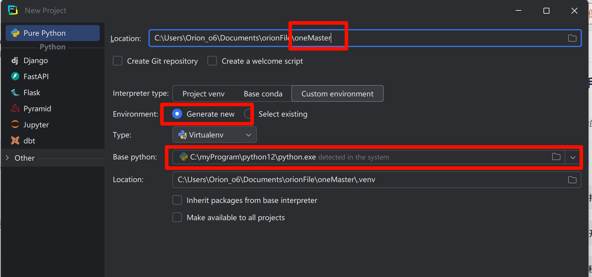Maximize the New Project window
Viewport: 592px width, 277px height.
tap(546, 11)
